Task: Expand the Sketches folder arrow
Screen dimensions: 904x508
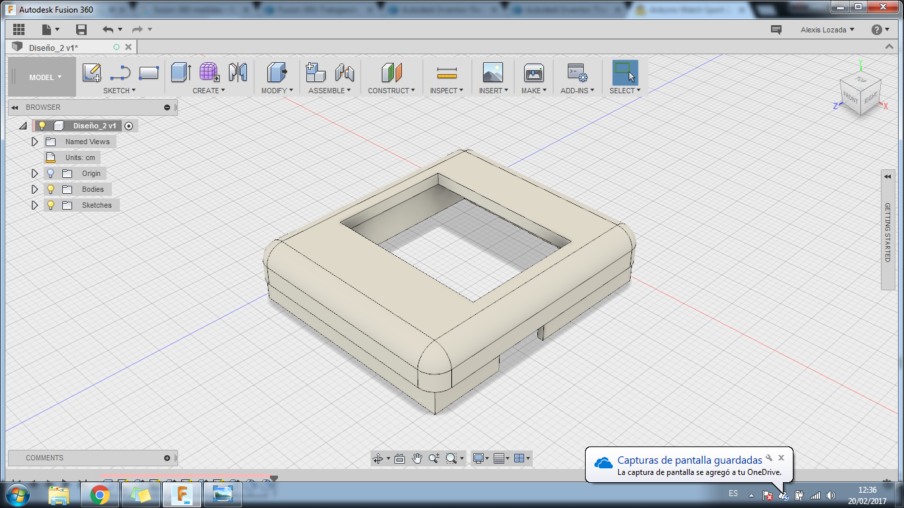Action: click(x=35, y=205)
